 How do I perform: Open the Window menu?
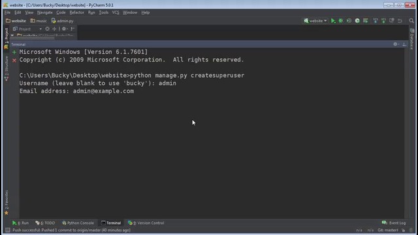point(130,12)
